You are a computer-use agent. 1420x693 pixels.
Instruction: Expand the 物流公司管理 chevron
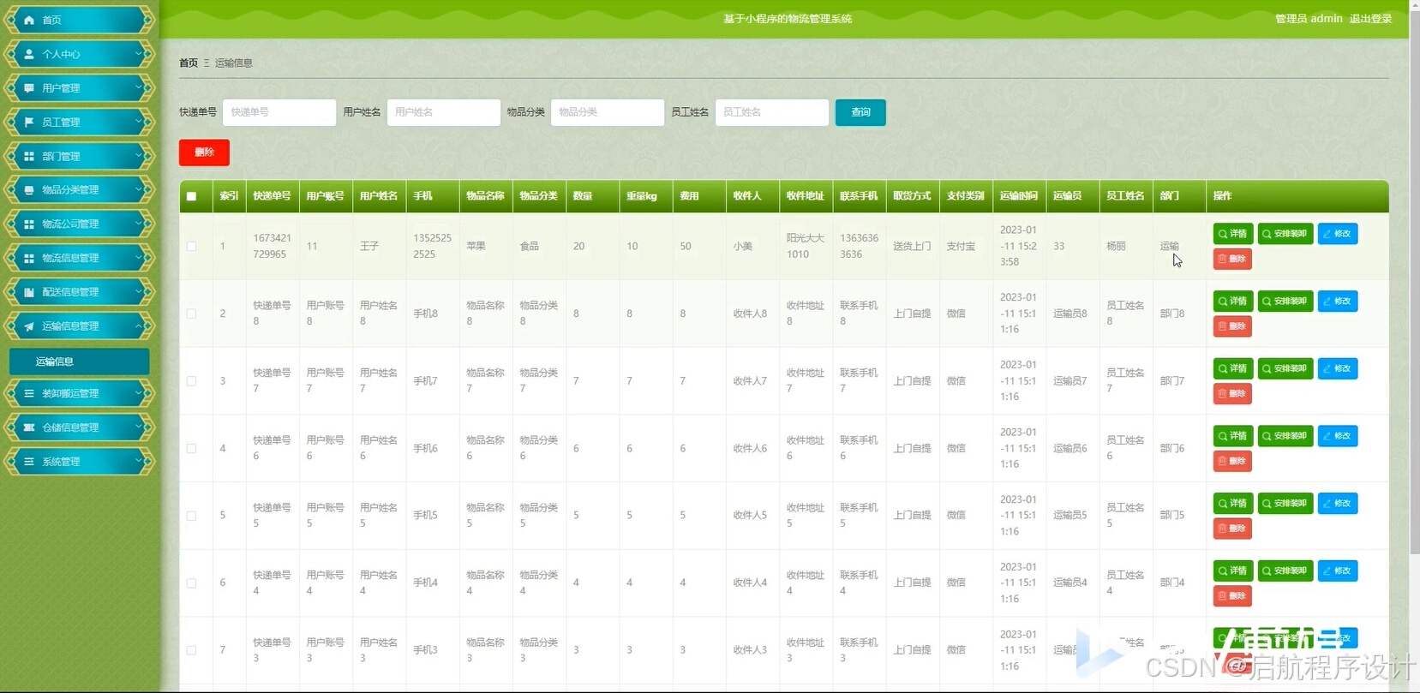(138, 224)
